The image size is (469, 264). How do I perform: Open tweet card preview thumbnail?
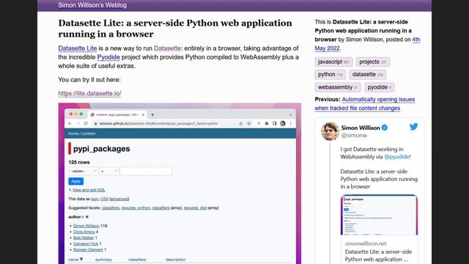pos(379,215)
